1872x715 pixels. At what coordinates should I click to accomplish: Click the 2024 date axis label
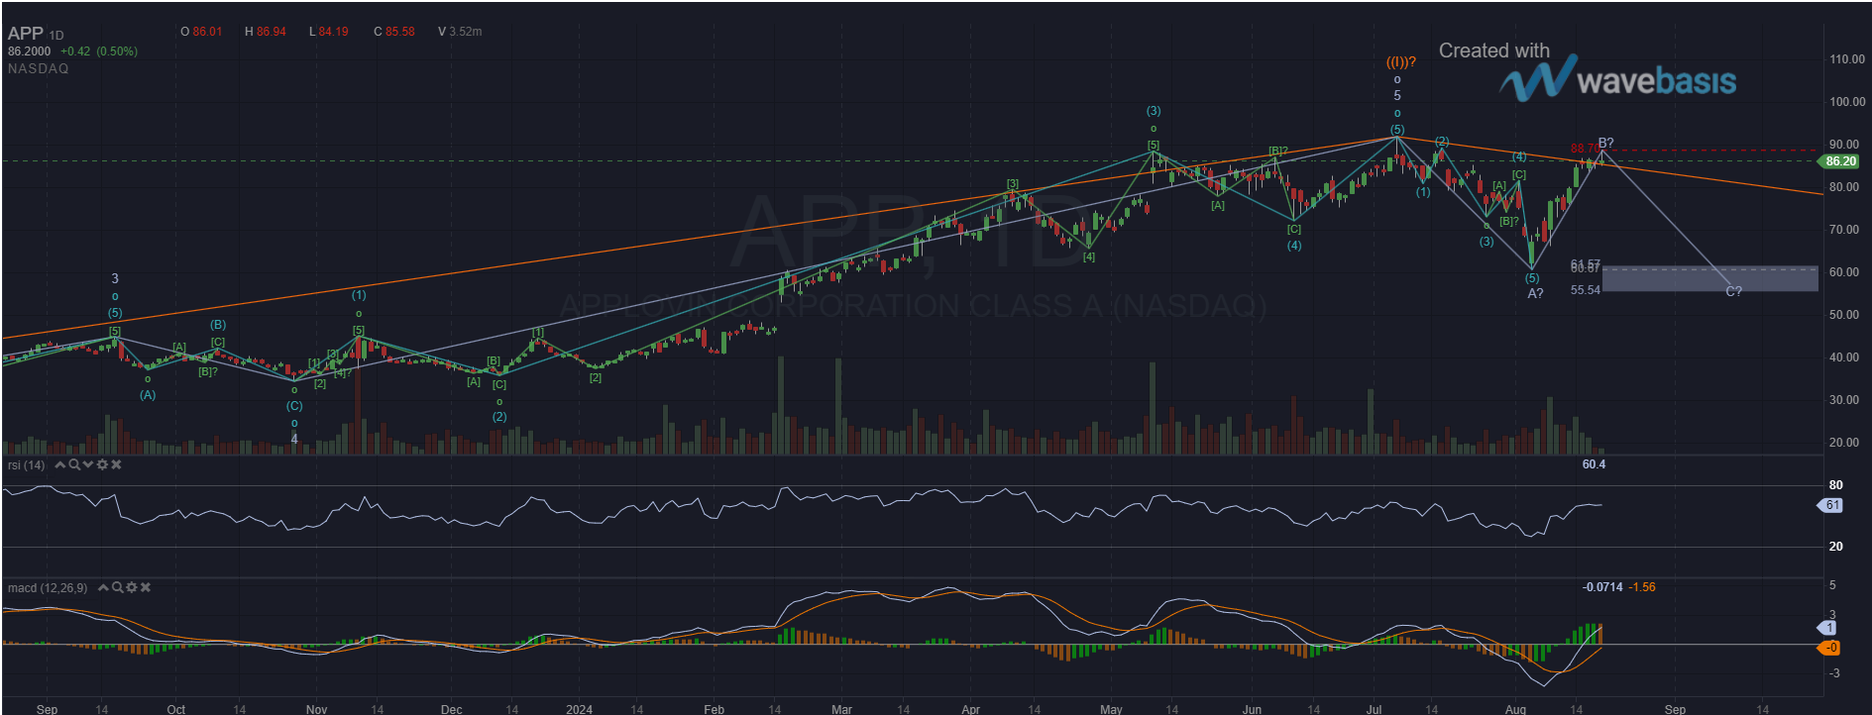pos(579,709)
